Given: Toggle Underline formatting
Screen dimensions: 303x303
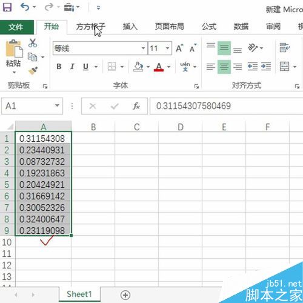Looking at the screenshot, I should [x=85, y=67].
